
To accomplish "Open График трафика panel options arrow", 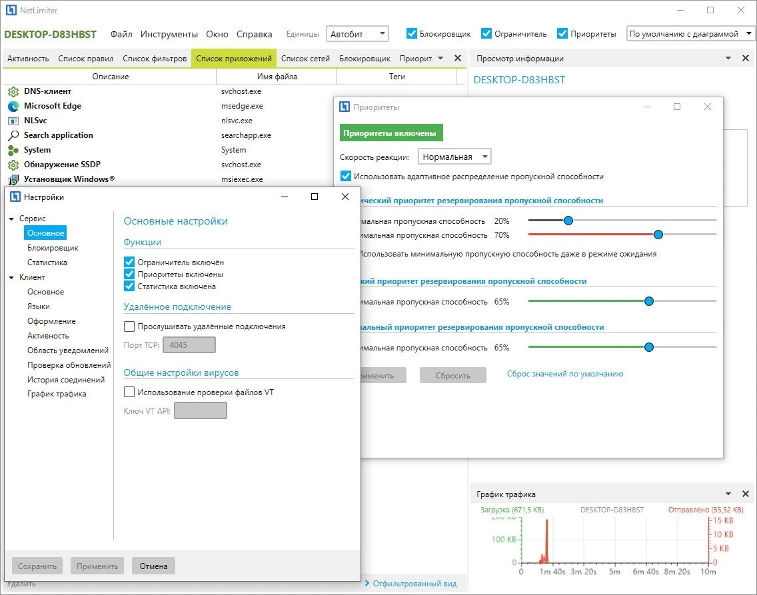I will pyautogui.click(x=728, y=494).
